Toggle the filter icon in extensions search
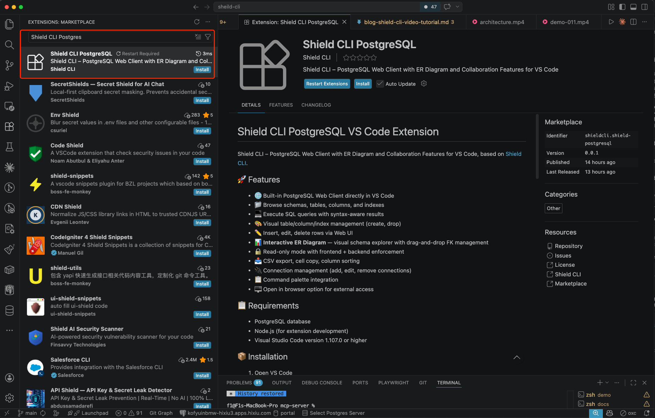 click(x=208, y=36)
